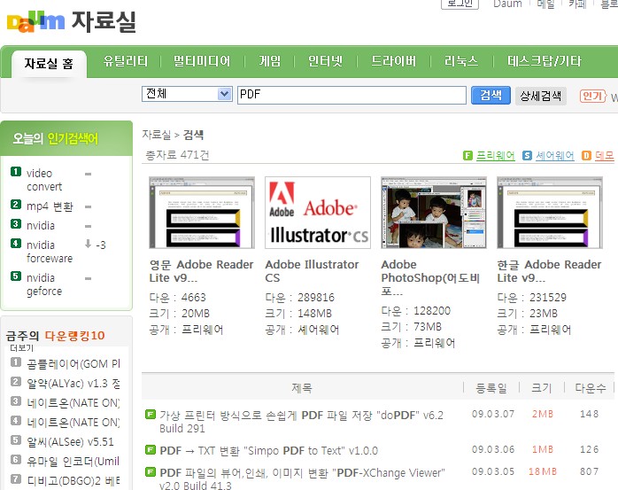Screen dimensions: 618x490
Task: Click the Daum link in top bar
Action: 507,4
